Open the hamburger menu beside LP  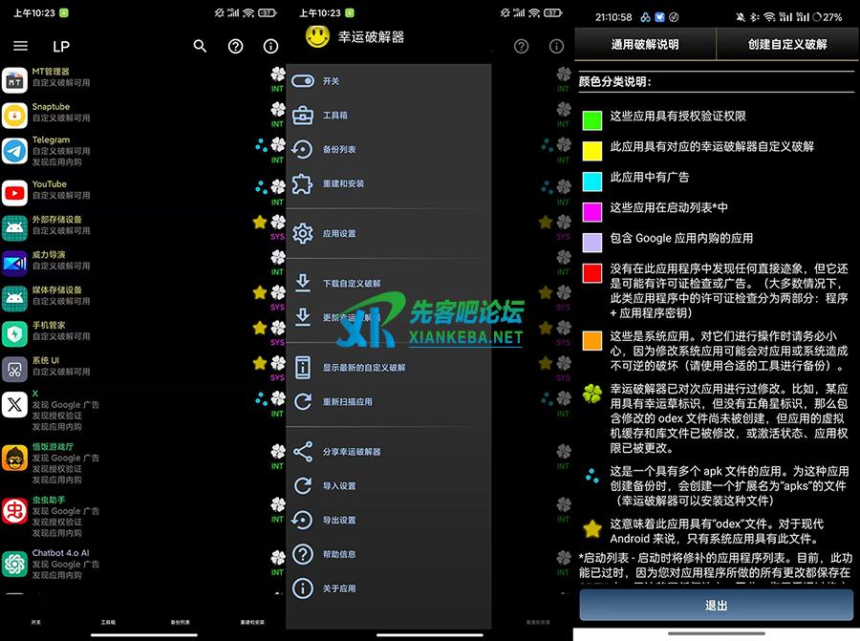point(20,46)
